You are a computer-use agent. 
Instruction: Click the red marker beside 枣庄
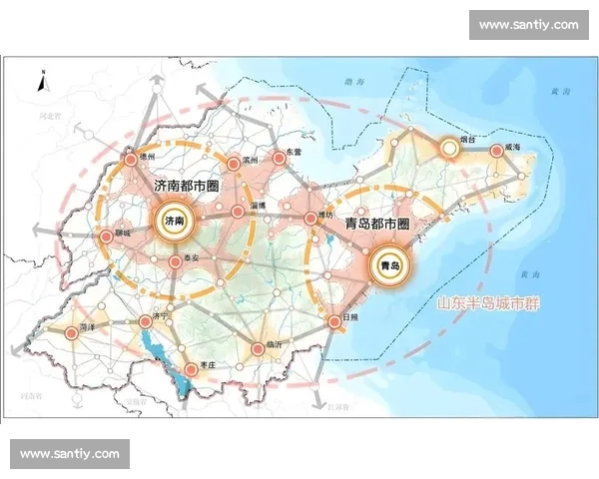pyautogui.click(x=191, y=369)
